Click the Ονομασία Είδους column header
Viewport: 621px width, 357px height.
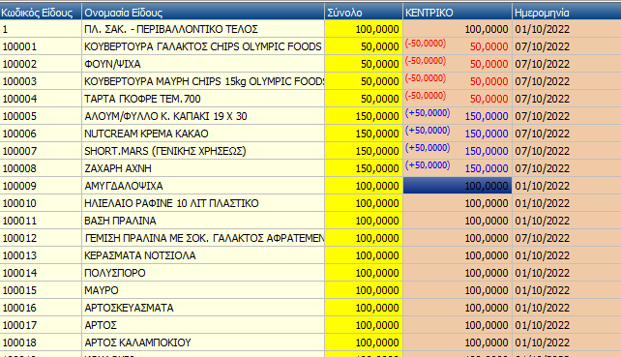click(203, 13)
